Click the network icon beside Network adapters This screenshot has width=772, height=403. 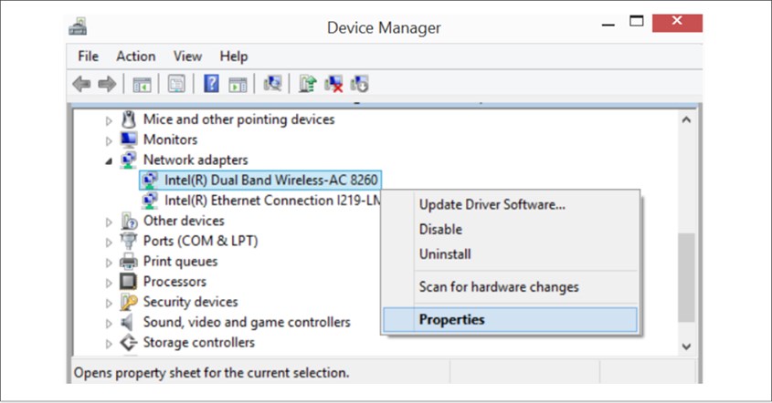point(129,160)
